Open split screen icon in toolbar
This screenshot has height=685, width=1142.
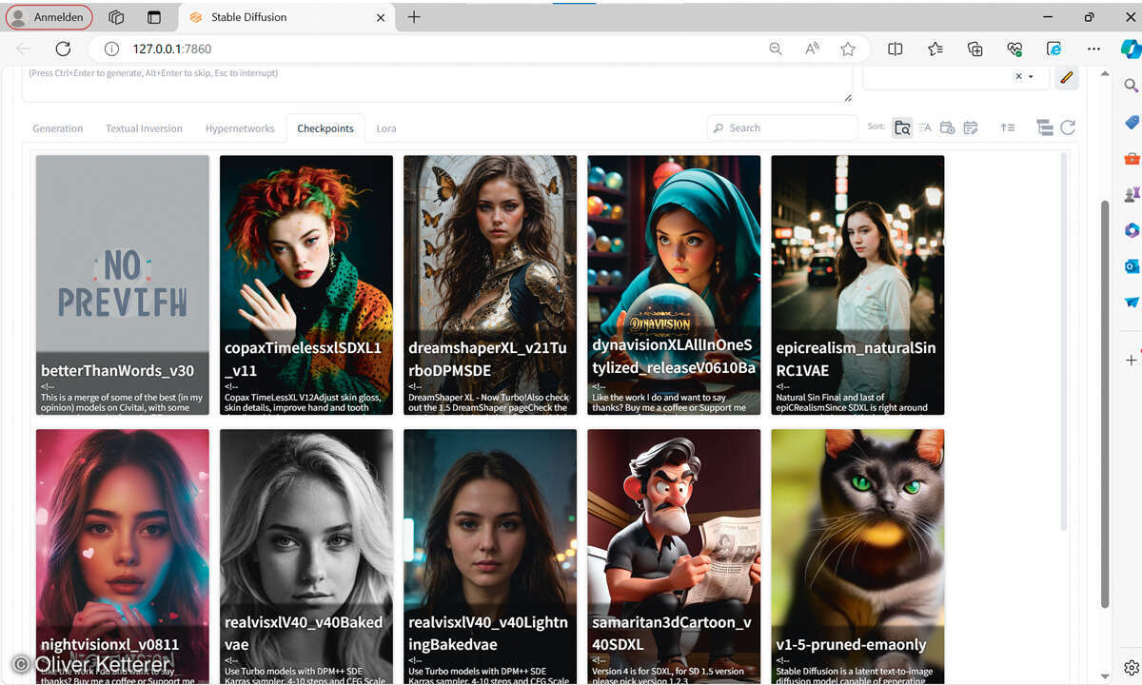coord(896,49)
